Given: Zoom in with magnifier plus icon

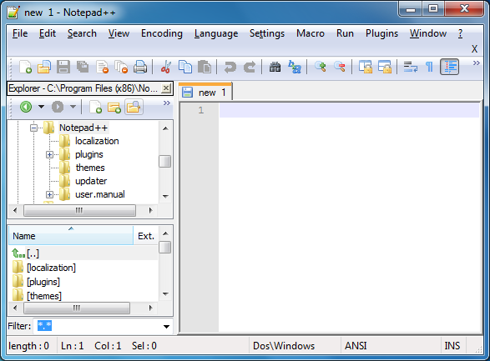Looking at the screenshot, I should pyautogui.click(x=321, y=67).
